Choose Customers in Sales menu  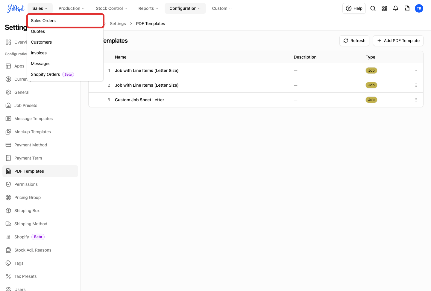tap(65, 42)
